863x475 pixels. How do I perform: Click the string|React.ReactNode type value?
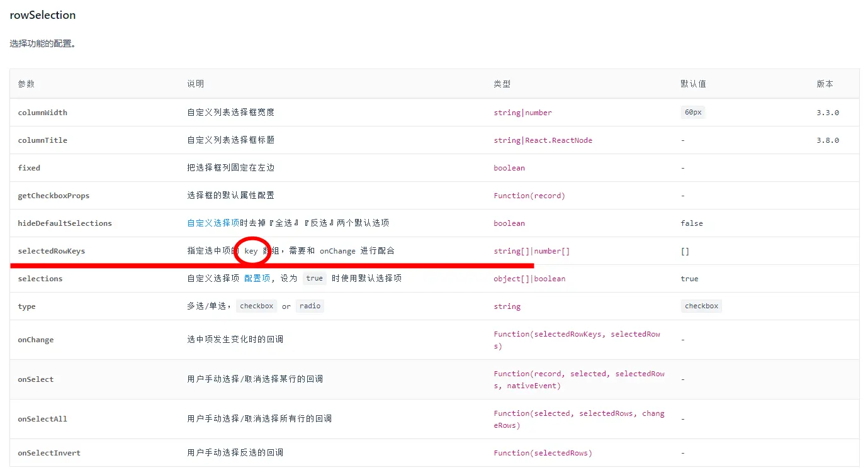click(543, 140)
